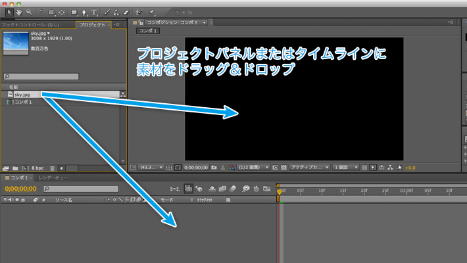
Task: Open the (1/2 画質) resolution dropdown
Action: coord(253,168)
